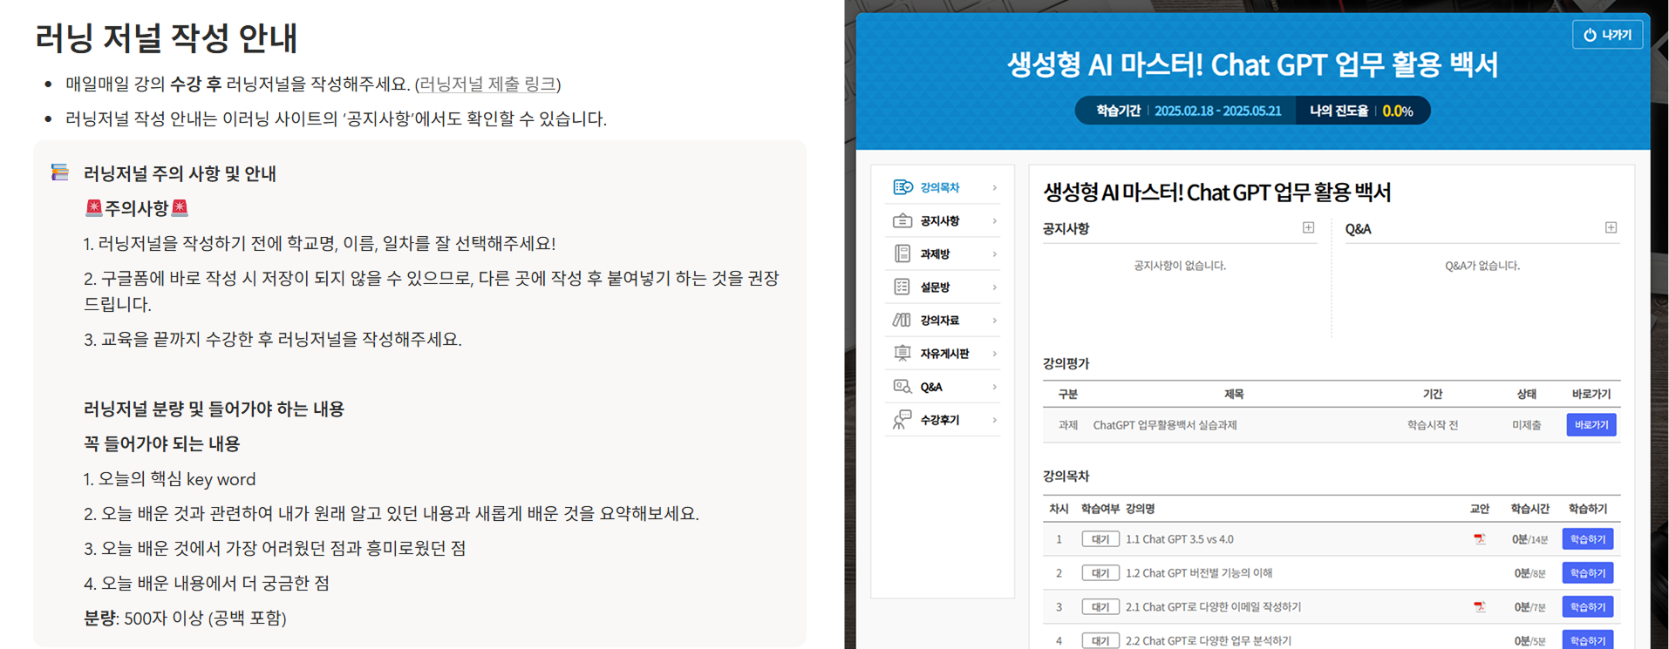Expand the 공지사항 sidebar chevron
Image resolution: width=1669 pixels, height=649 pixels.
pyautogui.click(x=995, y=220)
